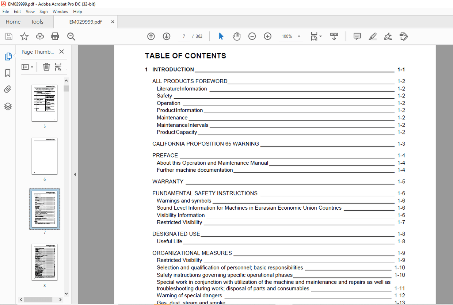The height and width of the screenshot is (305, 453).
Task: Choose the Hand pan tool
Action: pos(237,36)
